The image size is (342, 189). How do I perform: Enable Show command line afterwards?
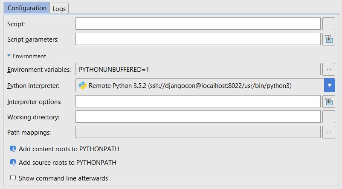13,178
